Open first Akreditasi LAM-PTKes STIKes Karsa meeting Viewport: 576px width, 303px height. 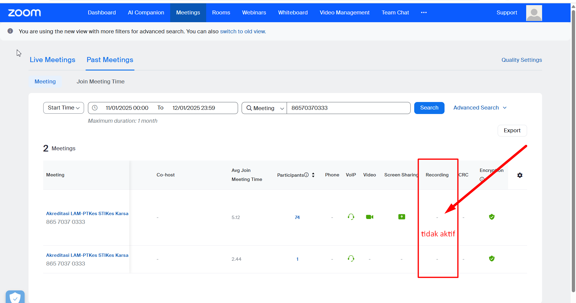coord(87,214)
